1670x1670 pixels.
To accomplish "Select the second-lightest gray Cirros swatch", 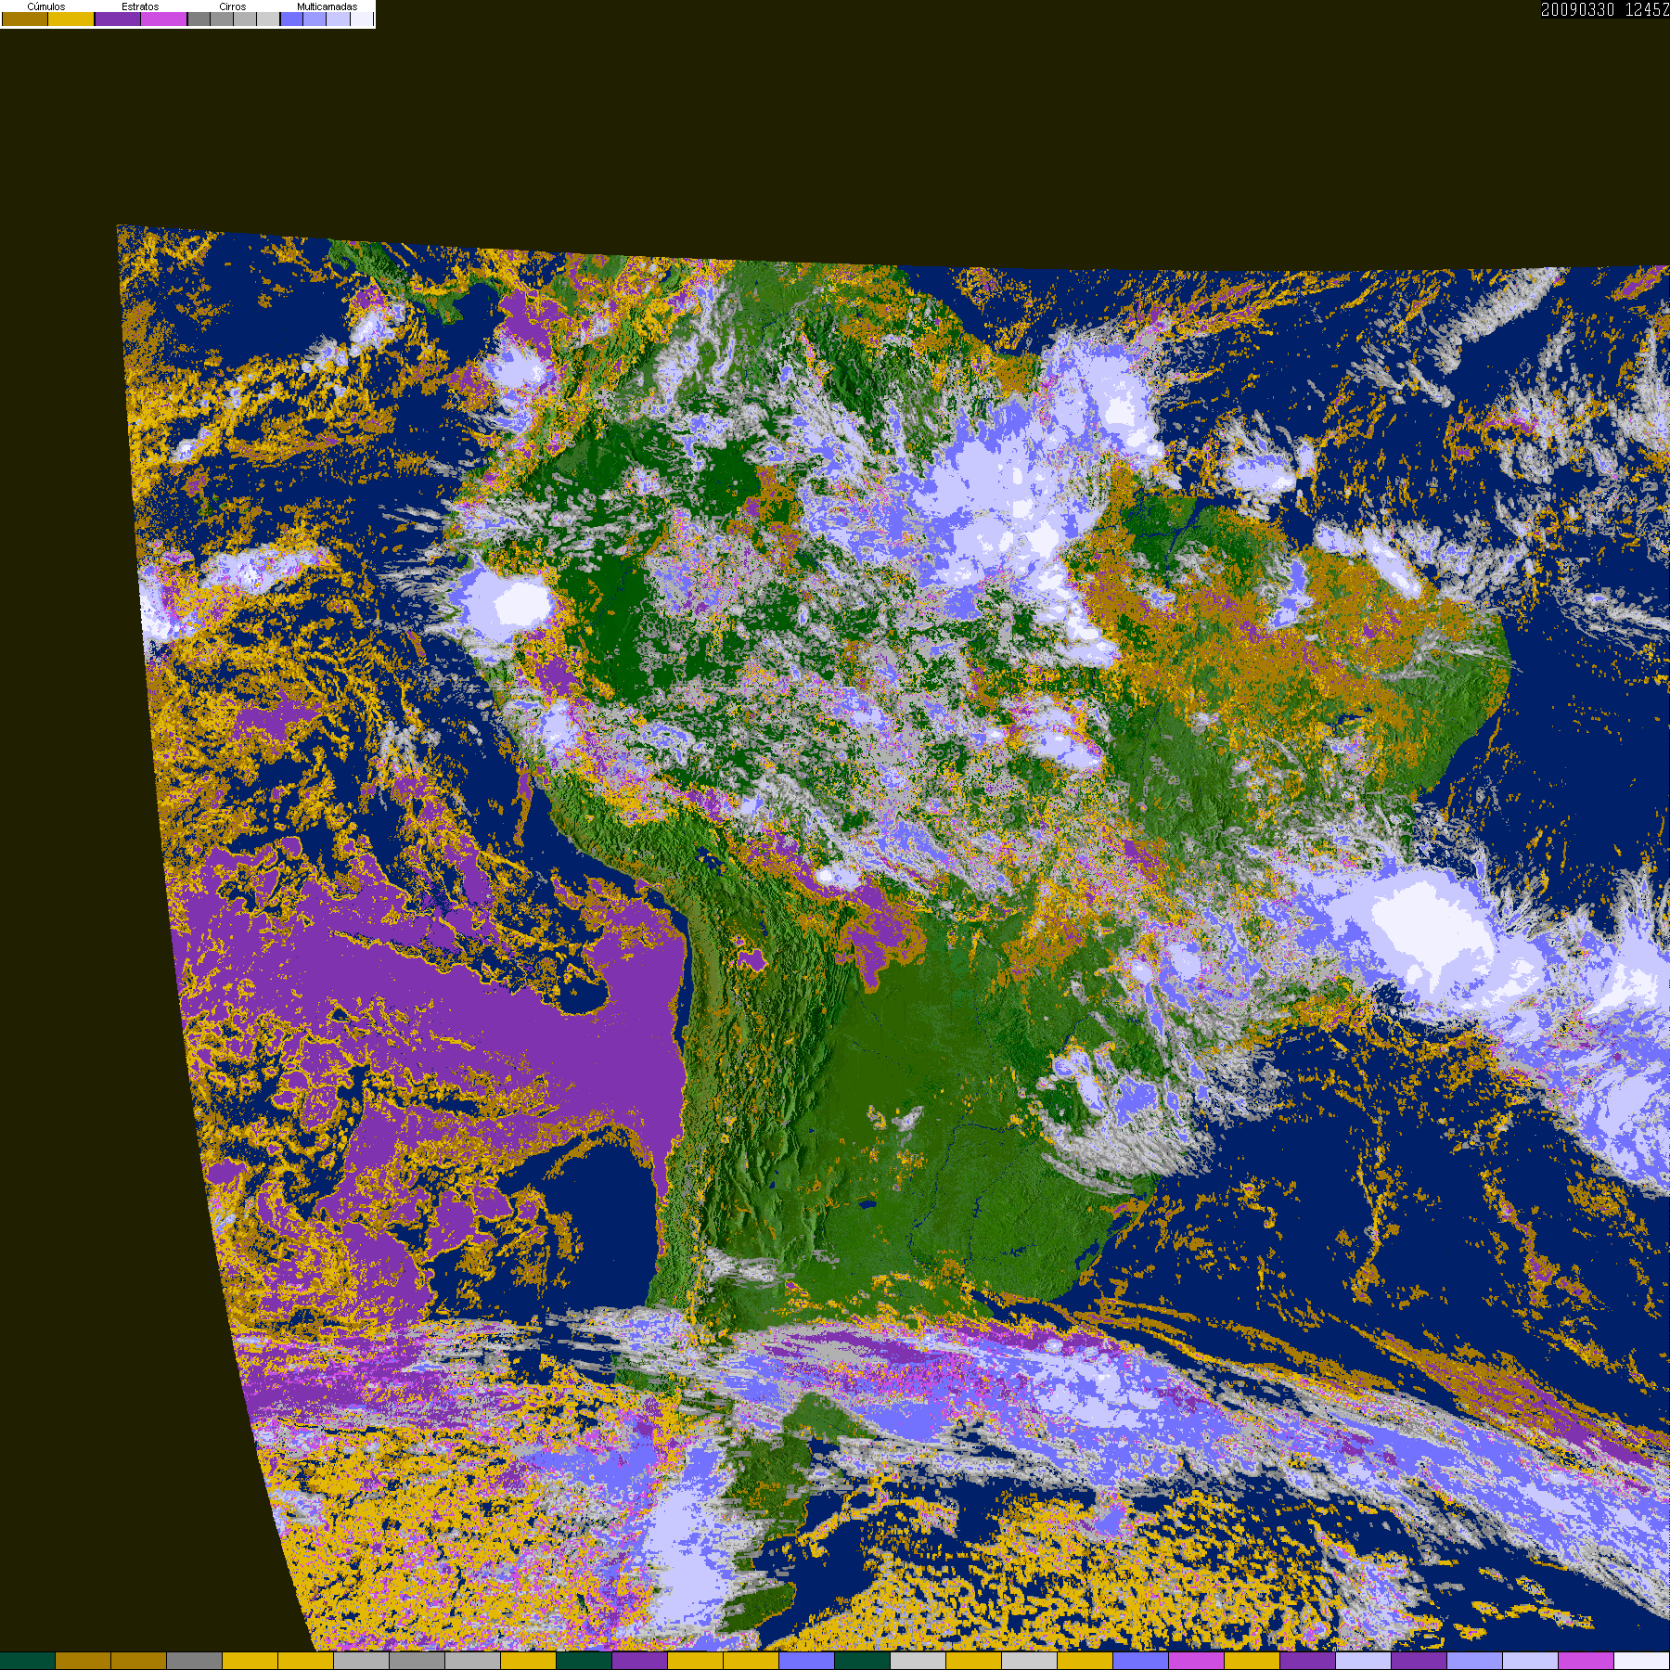I will pyautogui.click(x=245, y=19).
